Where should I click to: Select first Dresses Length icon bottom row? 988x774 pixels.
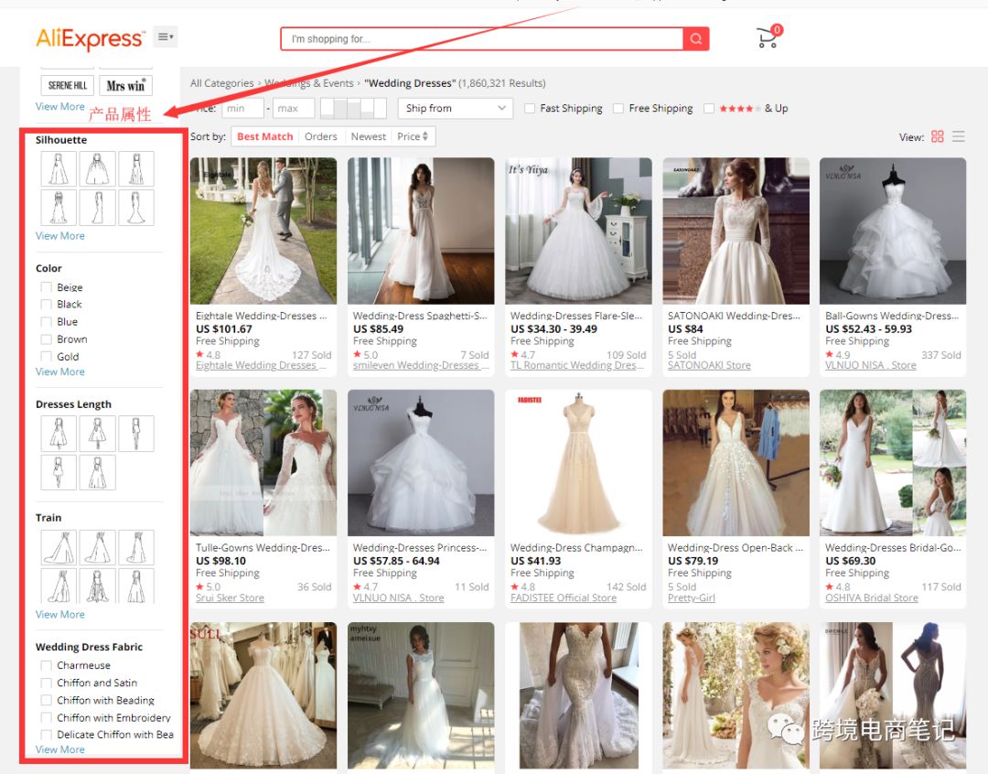(x=59, y=472)
